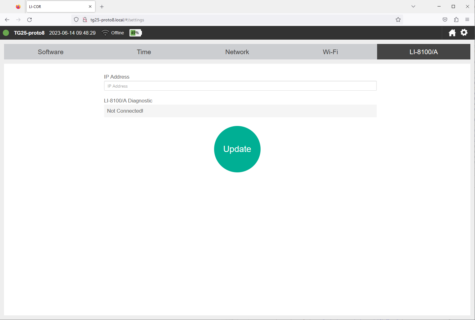The height and width of the screenshot is (320, 475).
Task: Focus the IP Address input field
Action: tap(240, 86)
